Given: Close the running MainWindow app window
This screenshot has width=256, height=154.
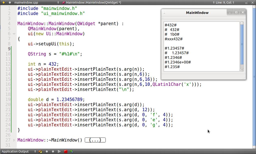Looking at the screenshot, I should click(x=242, y=12).
